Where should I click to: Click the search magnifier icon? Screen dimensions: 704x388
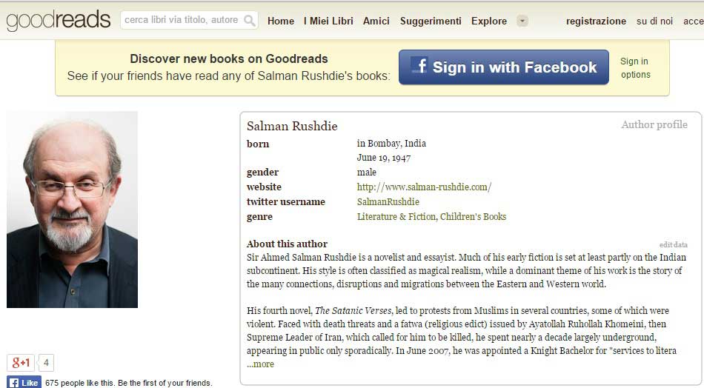(x=250, y=21)
